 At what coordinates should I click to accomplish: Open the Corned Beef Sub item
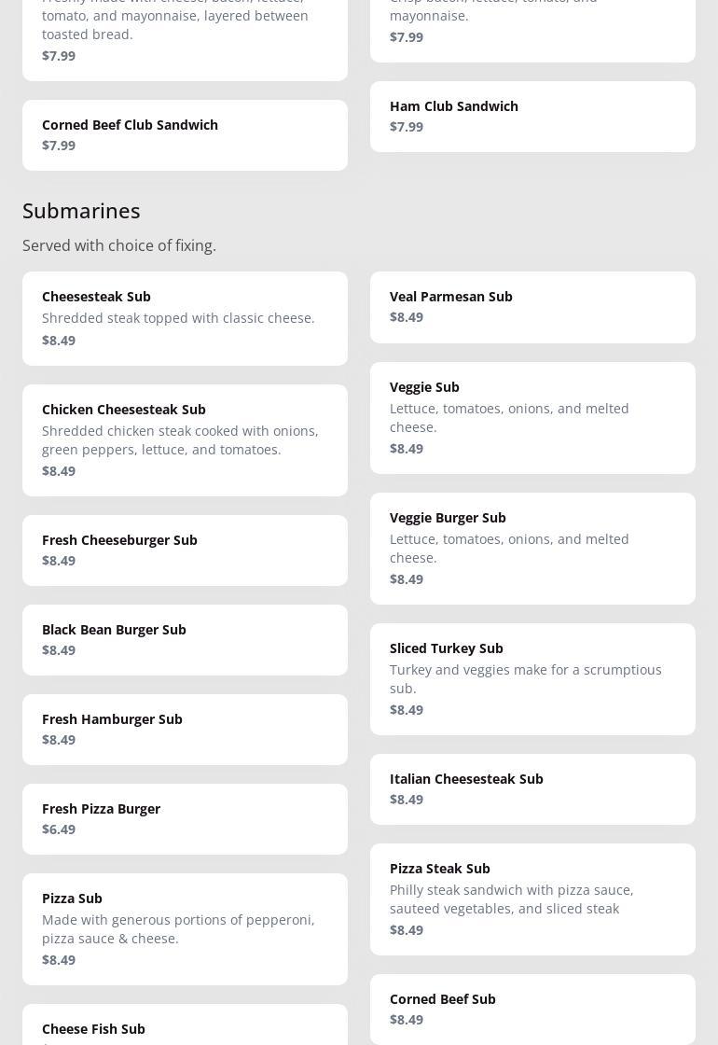pos(532,1009)
